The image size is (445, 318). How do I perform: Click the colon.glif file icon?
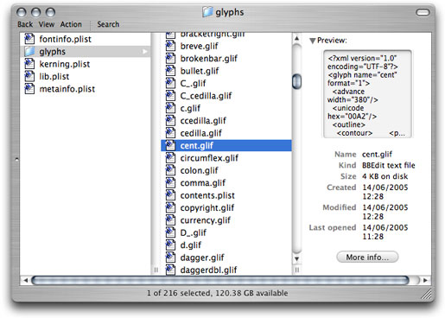pyautogui.click(x=170, y=170)
